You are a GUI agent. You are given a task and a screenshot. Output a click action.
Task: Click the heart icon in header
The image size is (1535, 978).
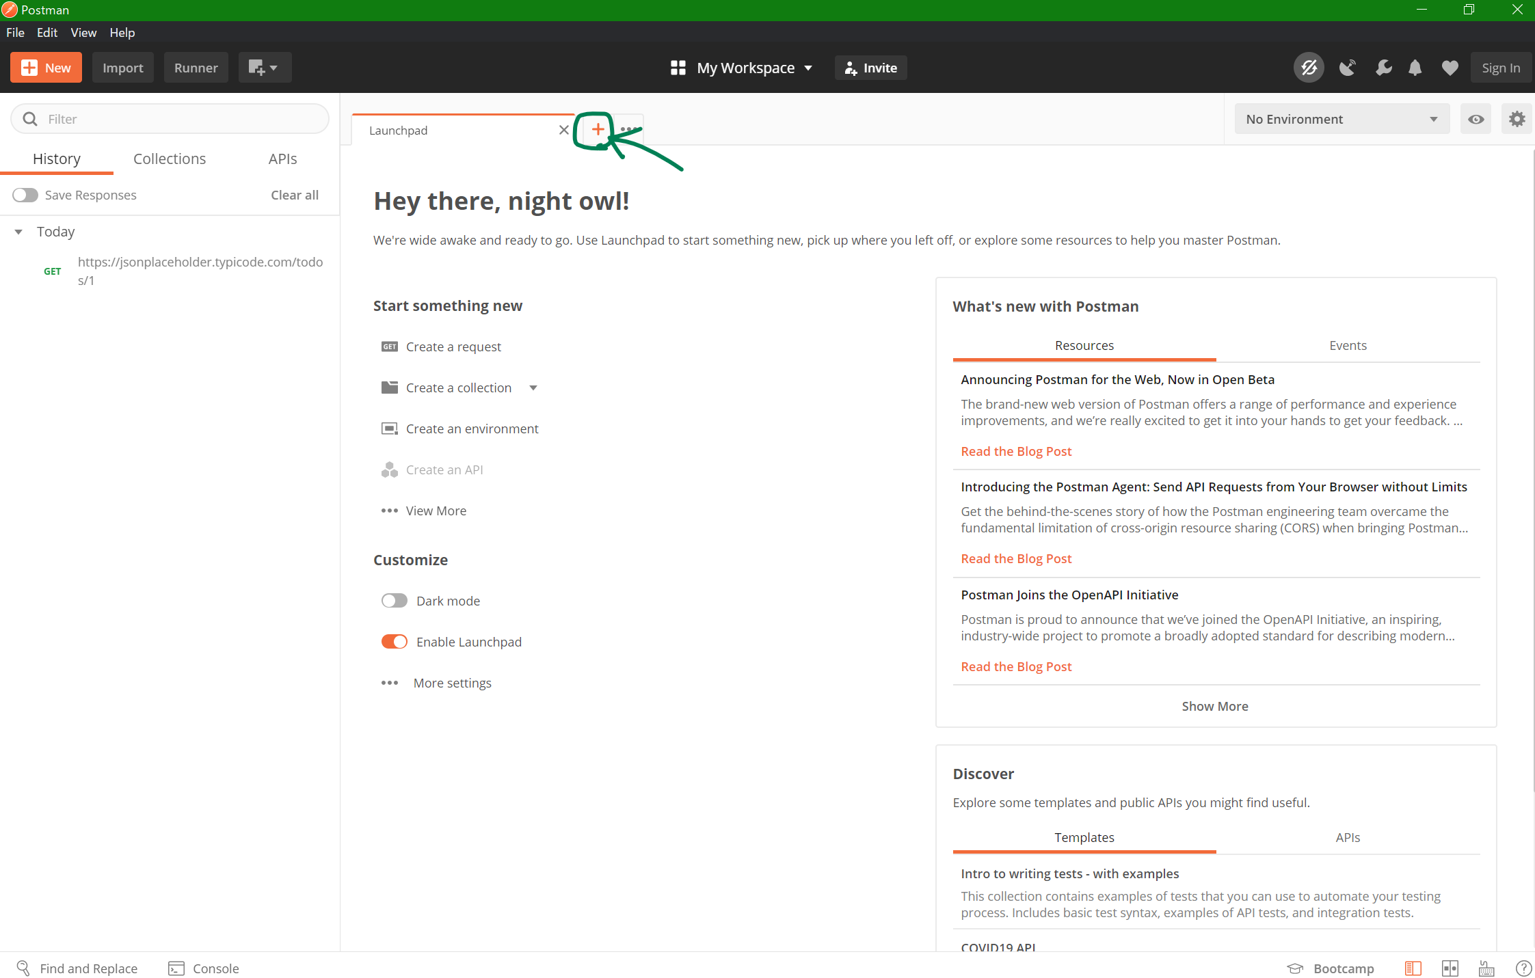pos(1450,68)
